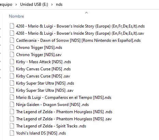Image resolution: width=159 pixels, height=140 pixels.
Task: Select Kirby Canvas Curse [NDS] .nds name
Action: coord(43,69)
